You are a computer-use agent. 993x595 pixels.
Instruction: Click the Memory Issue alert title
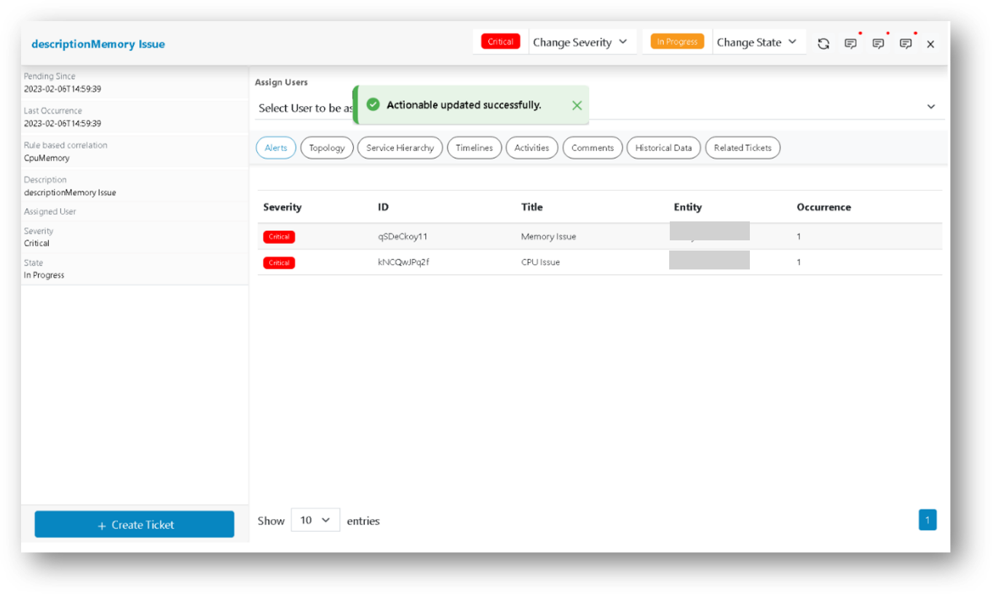coord(548,237)
